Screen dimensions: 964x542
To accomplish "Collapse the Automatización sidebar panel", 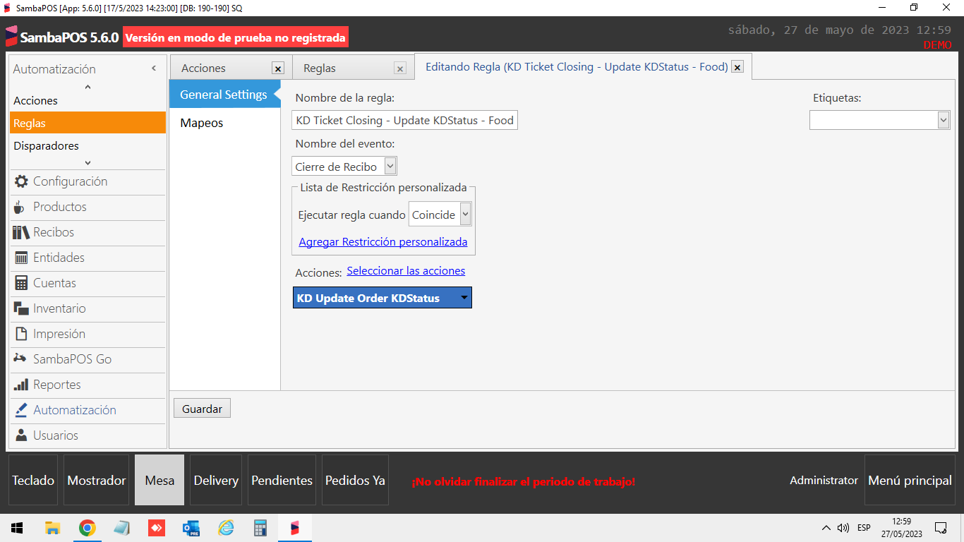I will tap(154, 68).
